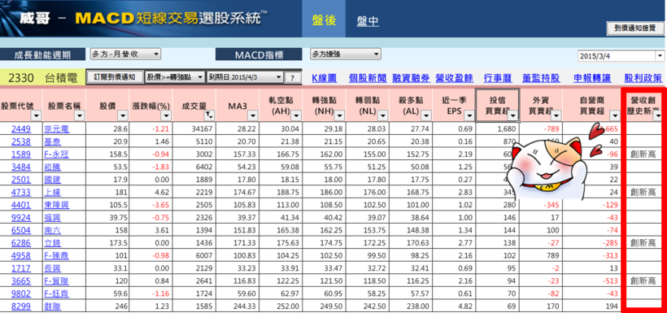The width and height of the screenshot is (667, 313).
Task: Select EPS value 4.82 for 群聯
Action: (x=454, y=306)
